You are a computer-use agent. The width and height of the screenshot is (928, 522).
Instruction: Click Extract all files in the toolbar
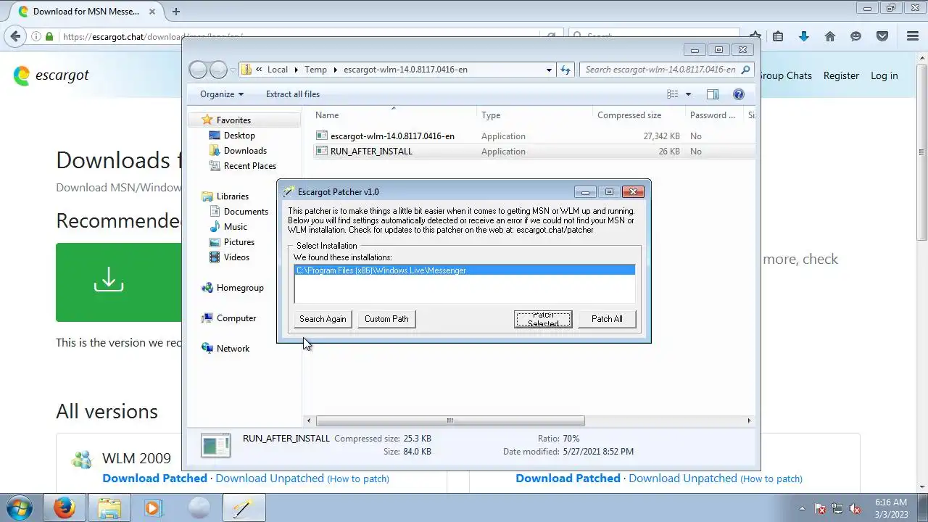coord(293,94)
